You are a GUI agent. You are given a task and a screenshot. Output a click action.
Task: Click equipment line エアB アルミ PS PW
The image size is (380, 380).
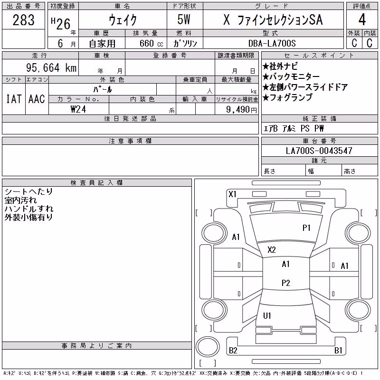pyautogui.click(x=294, y=128)
